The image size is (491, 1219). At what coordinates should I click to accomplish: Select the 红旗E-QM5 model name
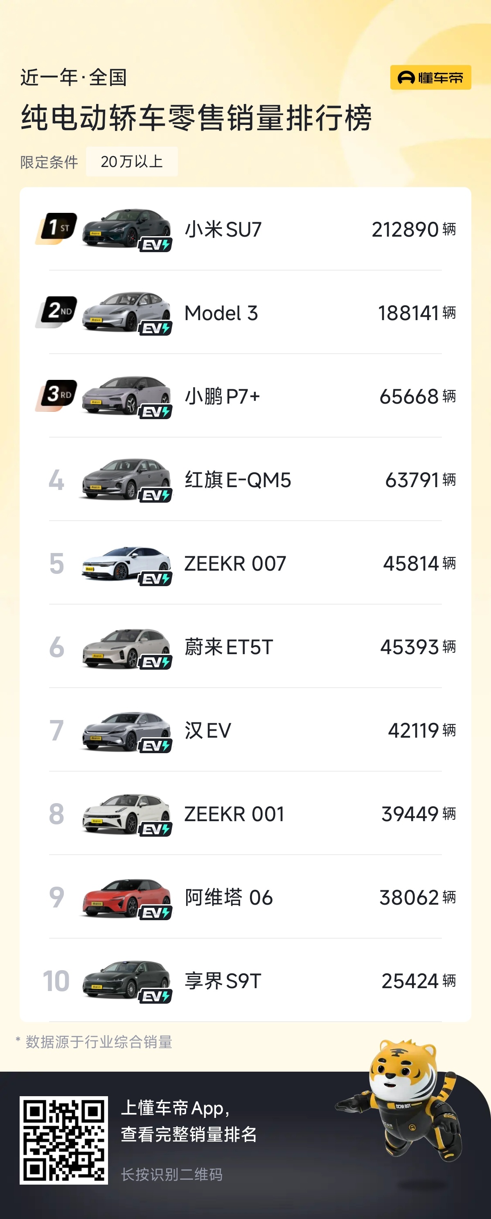coord(238,480)
